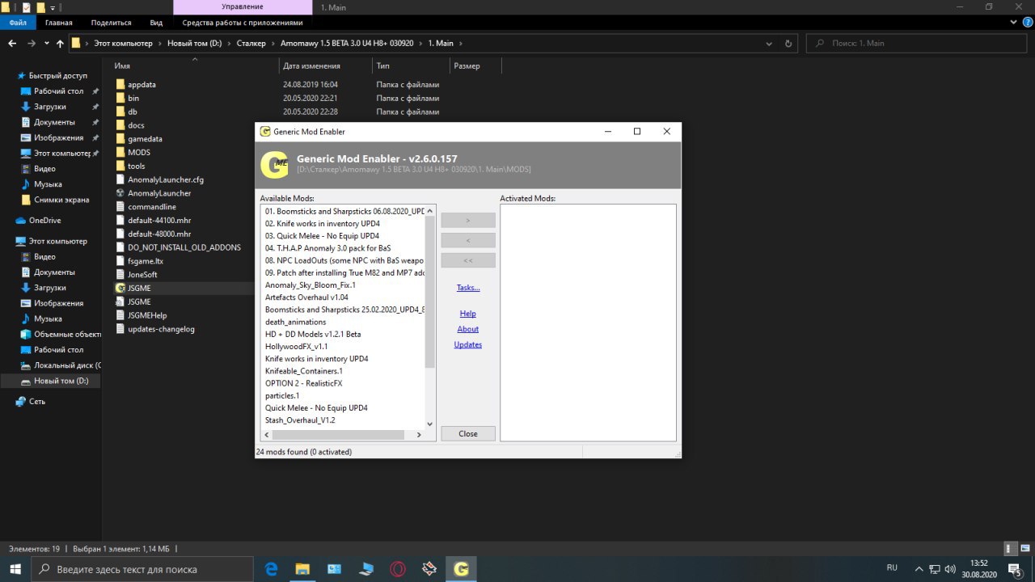This screenshot has width=1035, height=582.
Task: Click the Close button in Mod Enabler
Action: pyautogui.click(x=468, y=434)
